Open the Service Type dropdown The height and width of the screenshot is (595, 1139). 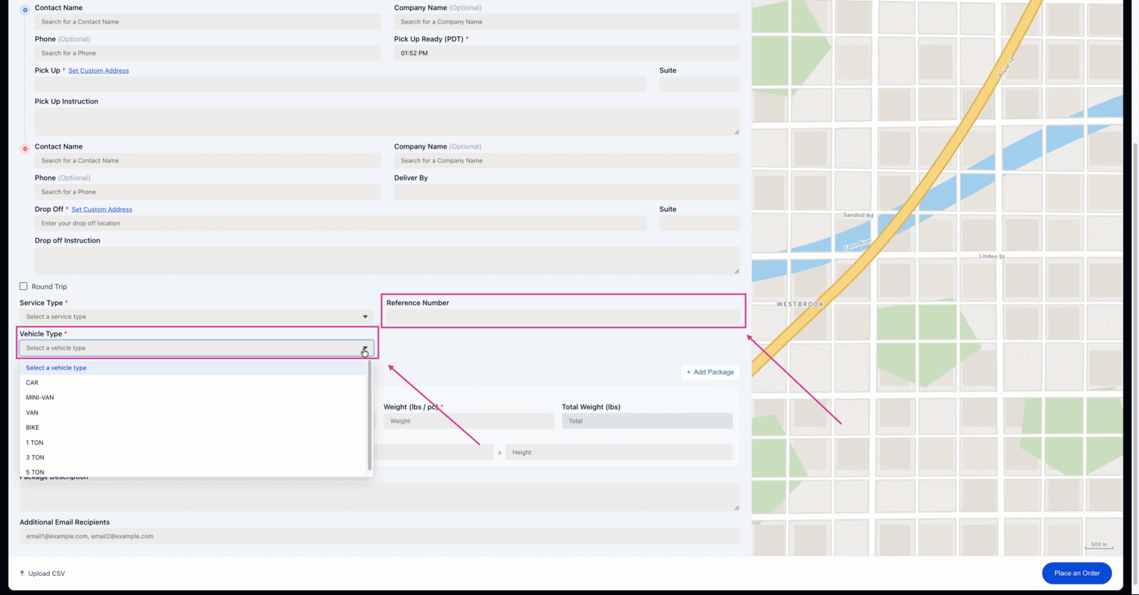pyautogui.click(x=196, y=317)
